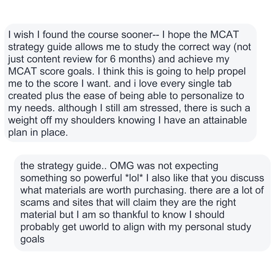Click the word "propel" in the first message
Viewport: 275px width, 275px height.
point(231,72)
